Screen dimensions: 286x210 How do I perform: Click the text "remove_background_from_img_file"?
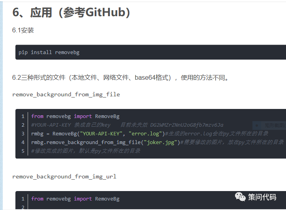pyautogui.click(x=66, y=95)
